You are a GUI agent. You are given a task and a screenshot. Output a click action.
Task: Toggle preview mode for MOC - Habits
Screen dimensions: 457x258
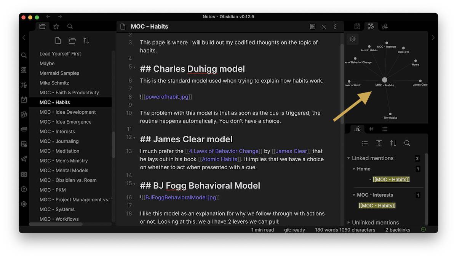313,27
